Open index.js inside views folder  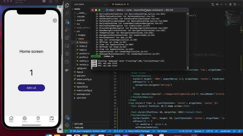tap(83, 46)
